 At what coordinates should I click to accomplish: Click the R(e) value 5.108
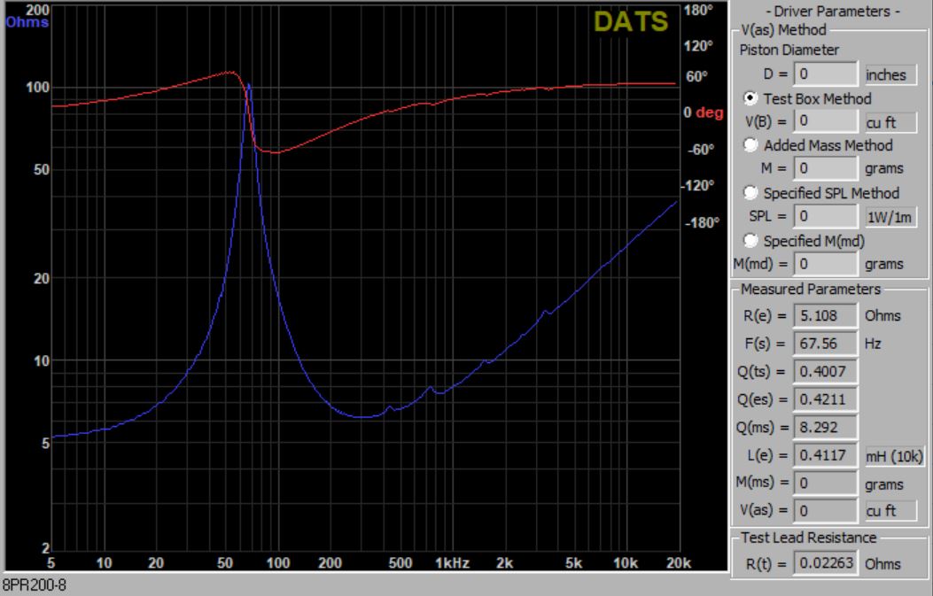pos(825,315)
